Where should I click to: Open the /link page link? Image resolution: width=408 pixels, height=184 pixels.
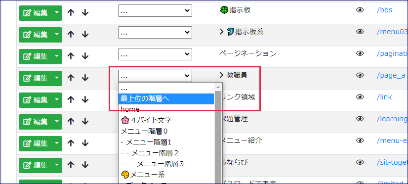(x=384, y=97)
